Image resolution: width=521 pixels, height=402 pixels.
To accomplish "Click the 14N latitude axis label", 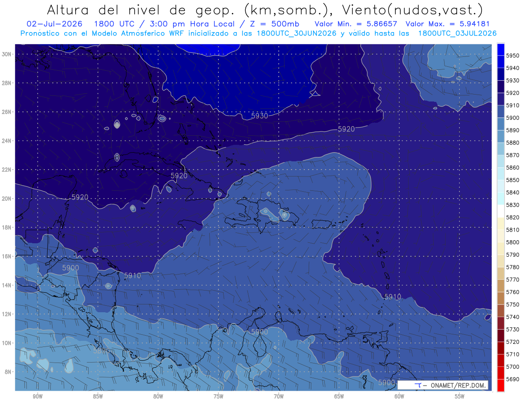I will (x=7, y=285).
